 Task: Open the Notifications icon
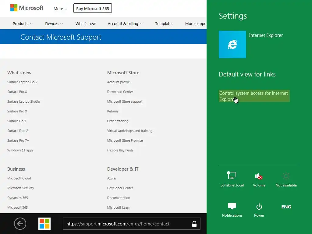[232, 210]
